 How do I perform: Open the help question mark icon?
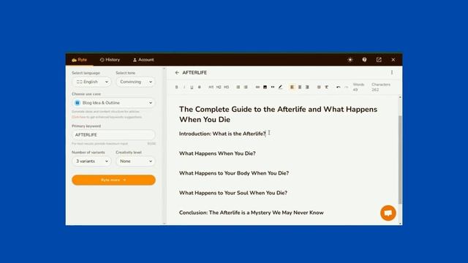(364, 60)
